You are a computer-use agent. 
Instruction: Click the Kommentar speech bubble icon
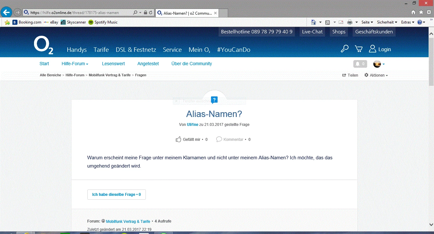[x=219, y=139]
